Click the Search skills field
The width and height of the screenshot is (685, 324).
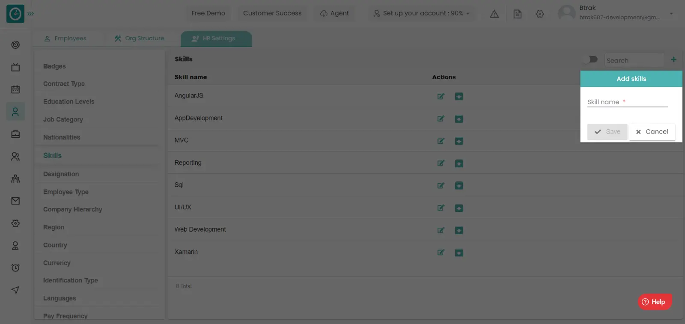(x=634, y=60)
